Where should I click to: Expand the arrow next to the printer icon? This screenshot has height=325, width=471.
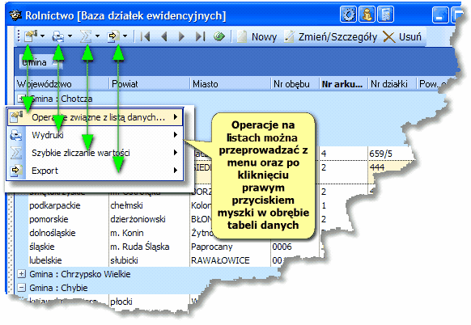pyautogui.click(x=70, y=36)
